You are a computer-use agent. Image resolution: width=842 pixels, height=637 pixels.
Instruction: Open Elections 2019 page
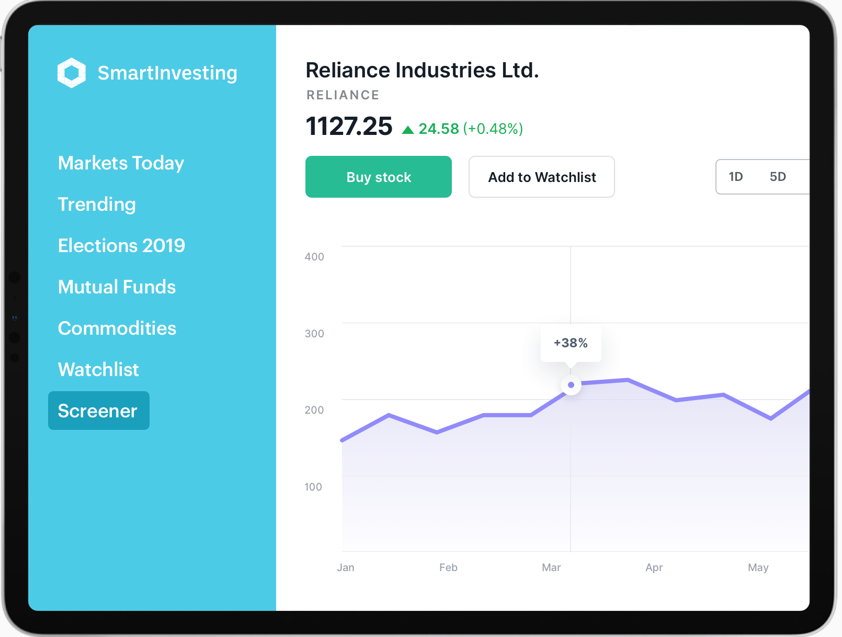pos(121,246)
